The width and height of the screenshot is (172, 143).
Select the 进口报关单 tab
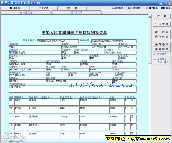(76, 13)
